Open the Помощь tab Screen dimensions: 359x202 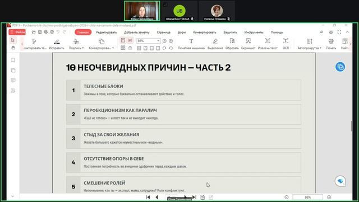pos(277,33)
